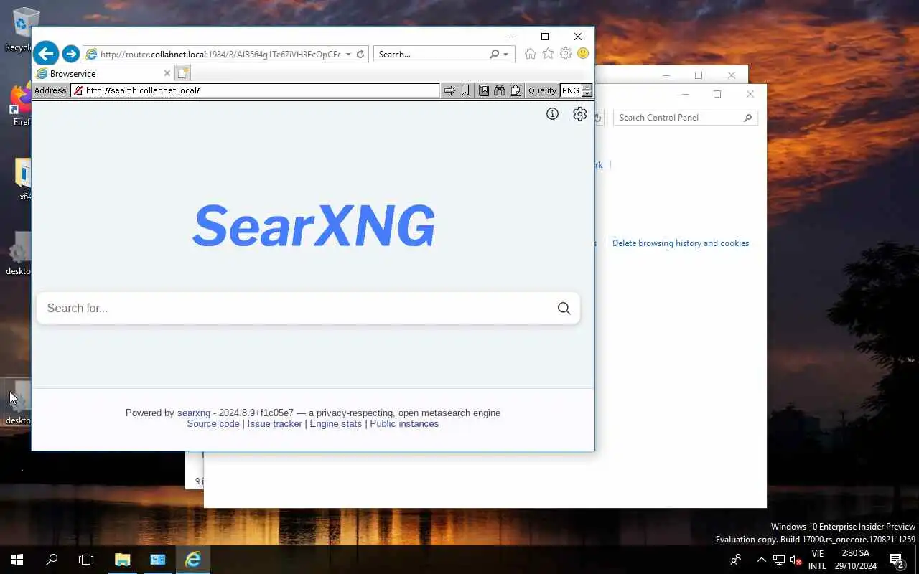Click the muted volume tray icon
The image size is (919, 574).
tap(795, 560)
